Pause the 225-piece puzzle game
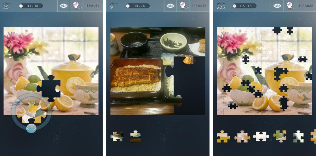 [x=306, y=6]
